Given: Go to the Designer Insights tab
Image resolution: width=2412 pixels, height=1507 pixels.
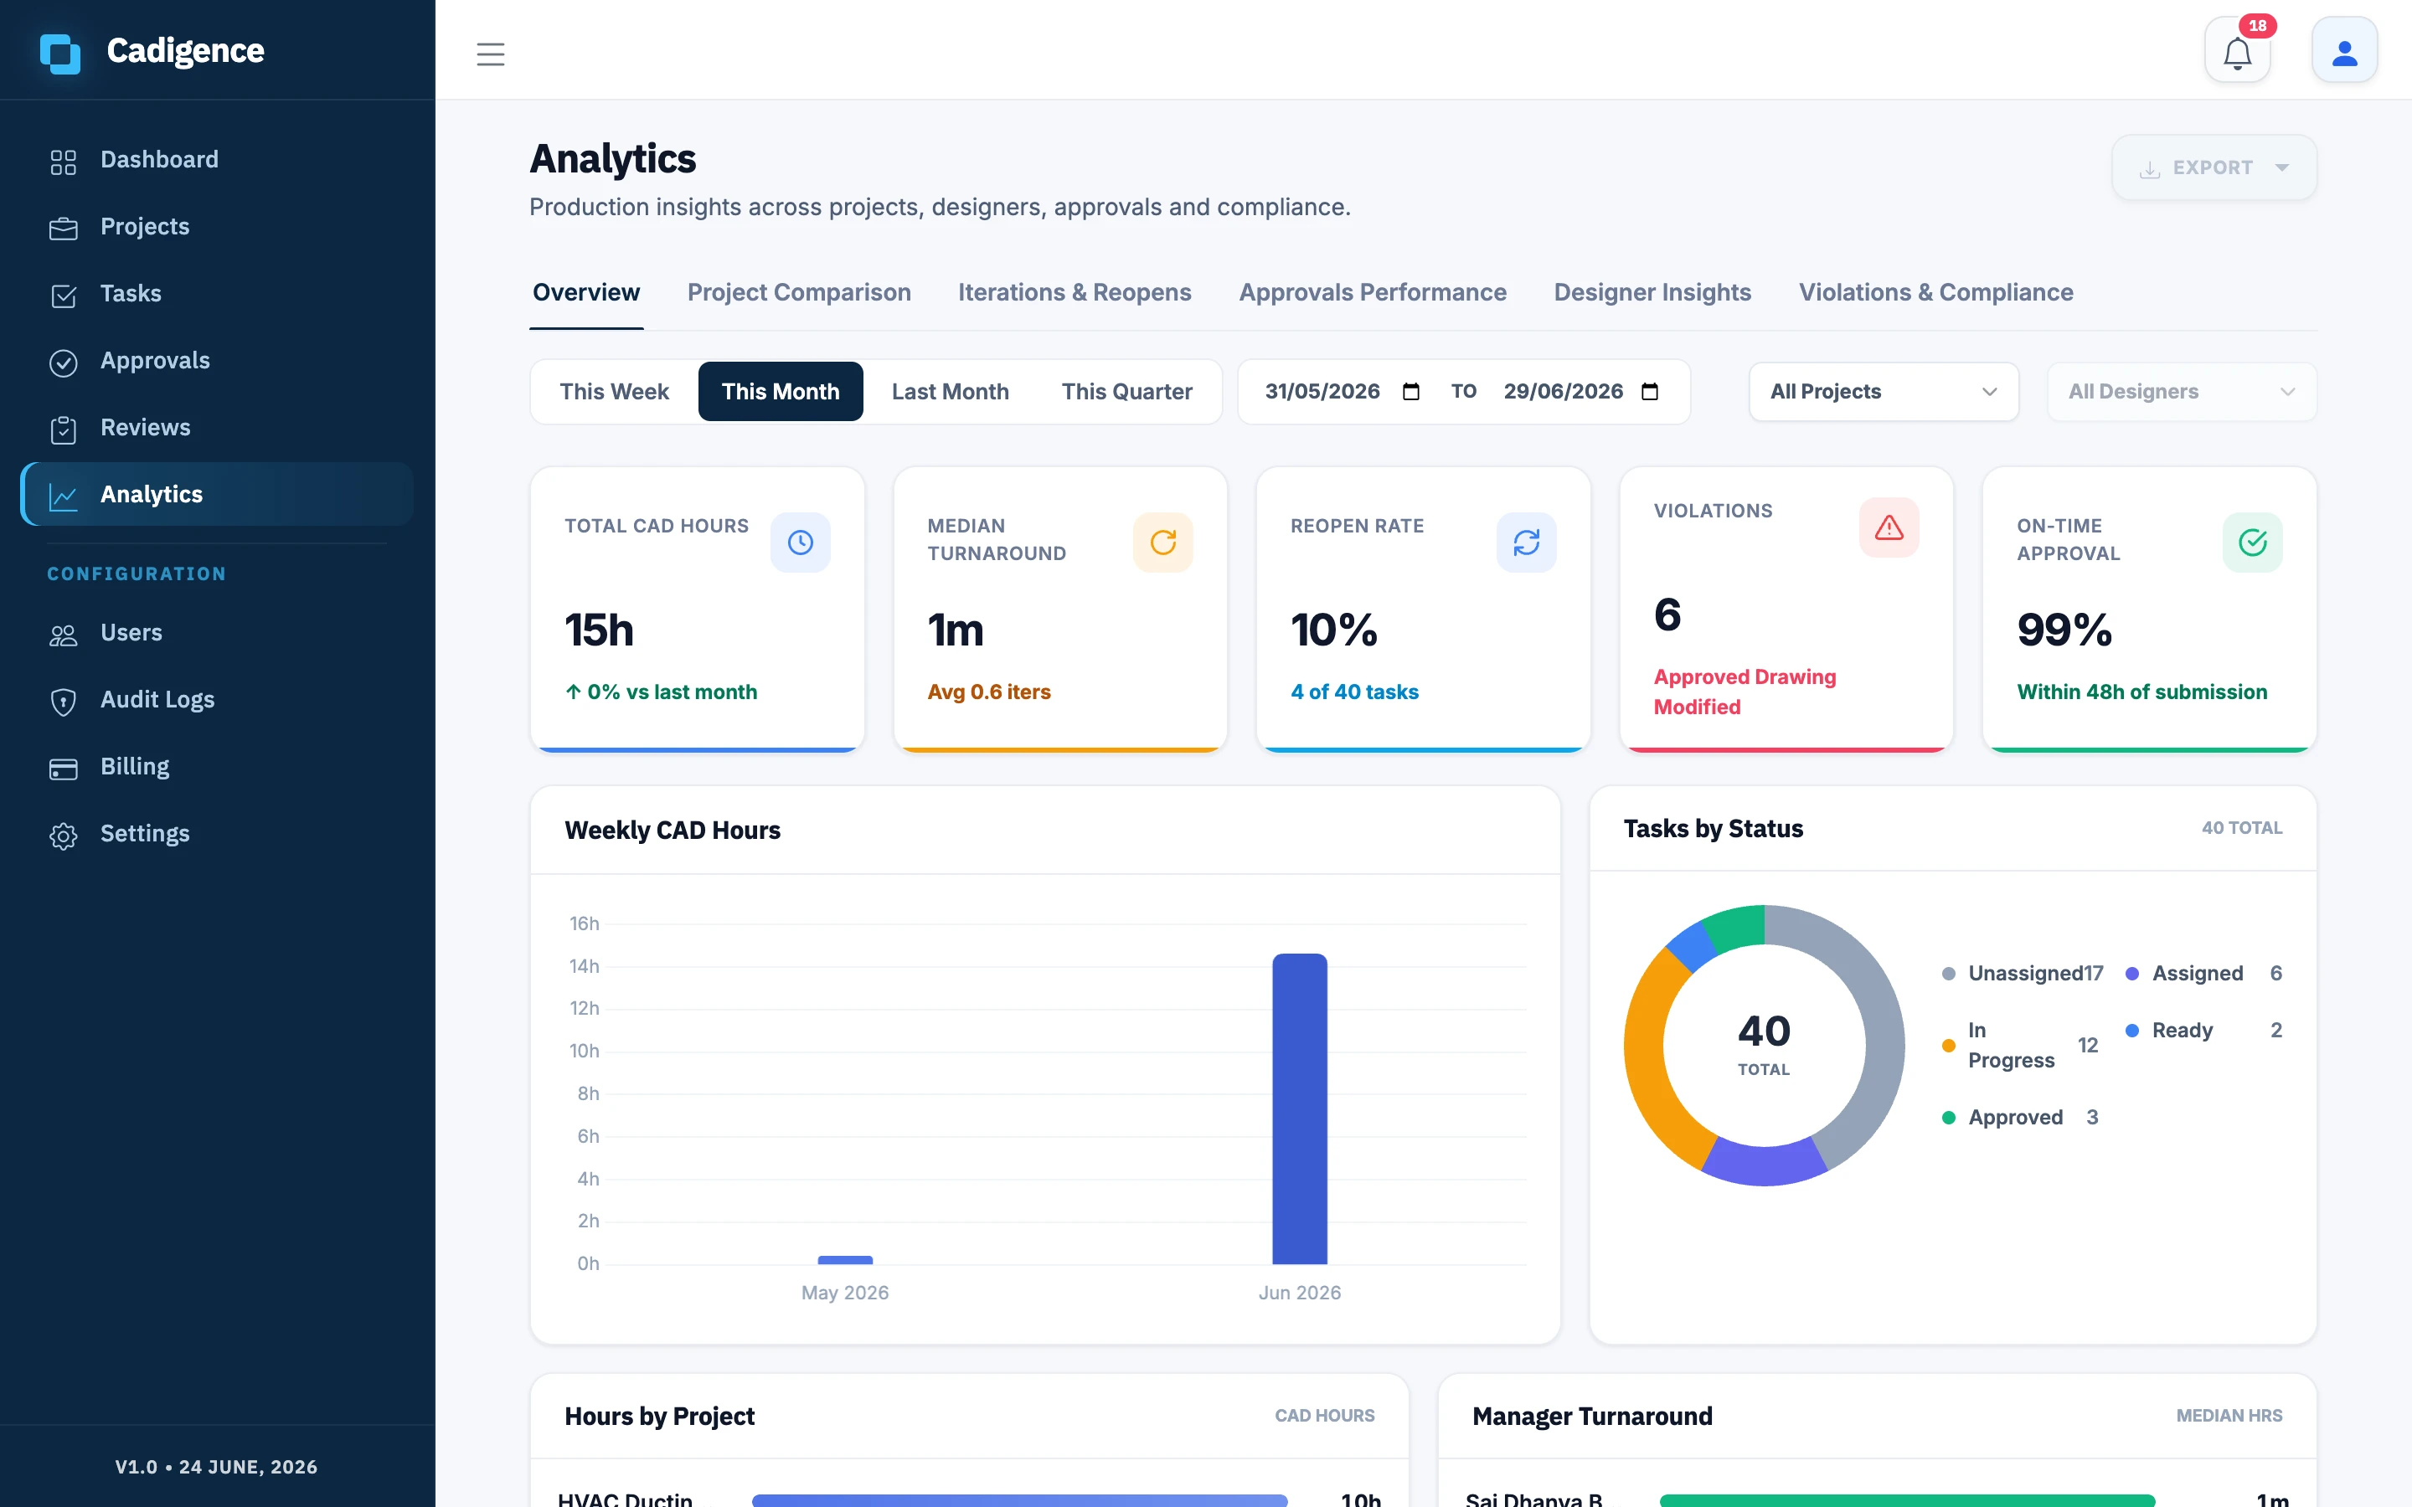Looking at the screenshot, I should point(1652,292).
